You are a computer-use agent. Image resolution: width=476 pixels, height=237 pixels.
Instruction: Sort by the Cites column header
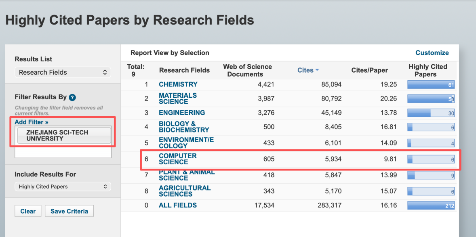305,70
